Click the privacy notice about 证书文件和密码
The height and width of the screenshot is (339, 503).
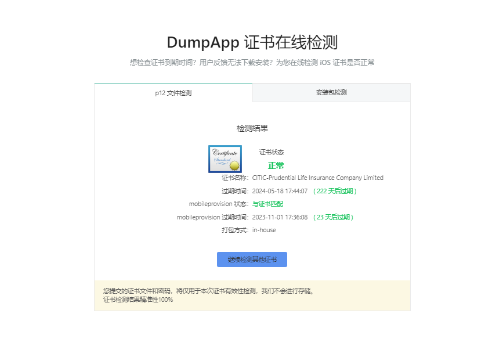(x=209, y=291)
